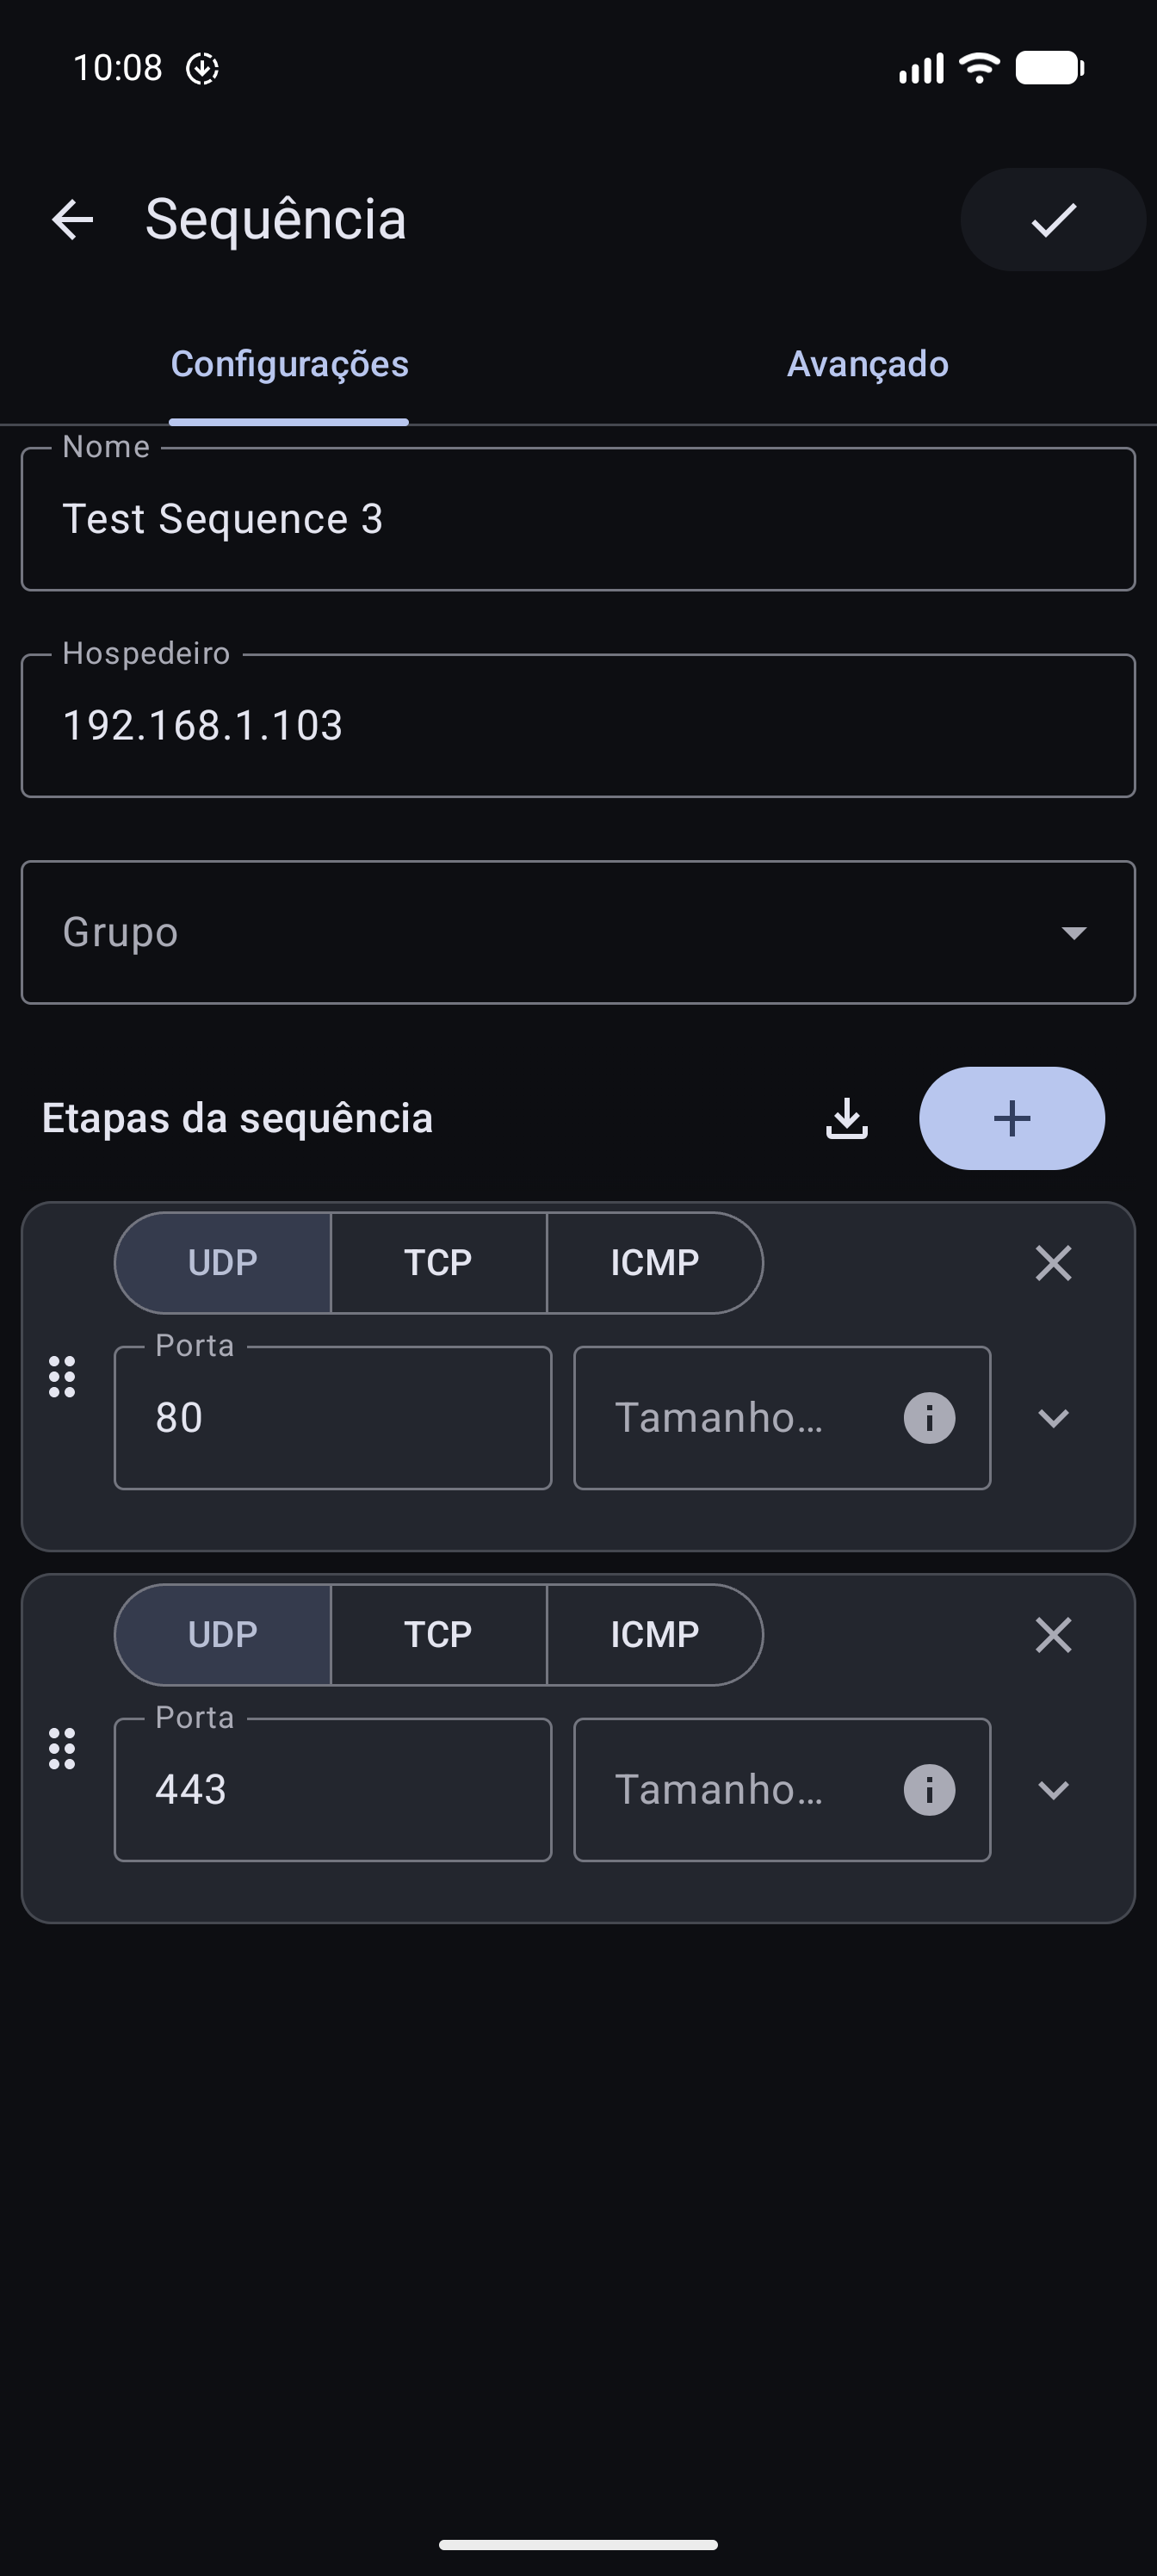Viewport: 1157px width, 2576px height.
Task: Show size info for port 80 step
Action: pyautogui.click(x=929, y=1418)
